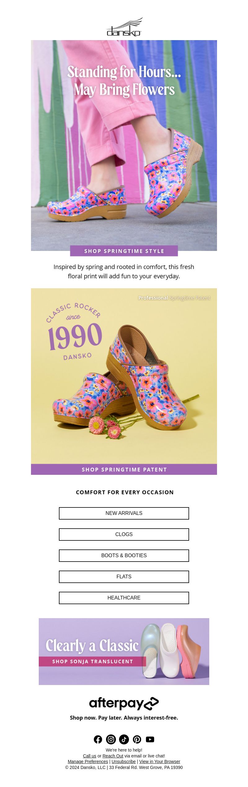Visit Dansko's TikTok via icon
This screenshot has width=248, height=787.
(124, 739)
